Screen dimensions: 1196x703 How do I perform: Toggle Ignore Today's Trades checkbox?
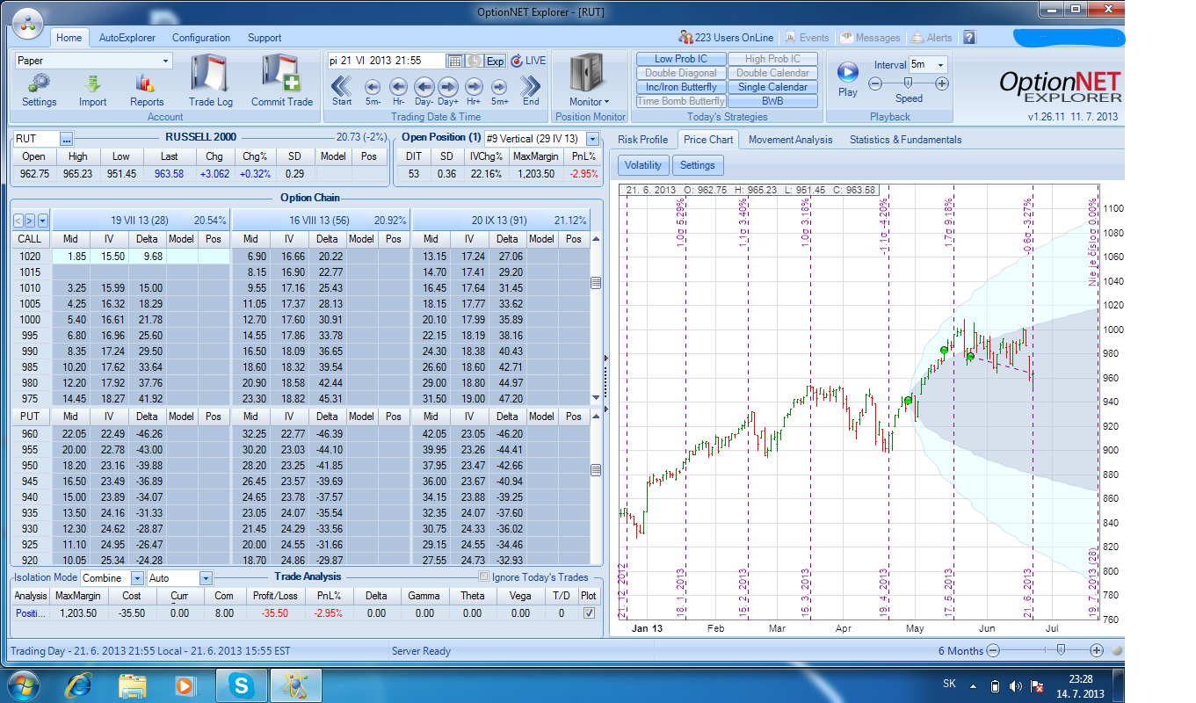[484, 577]
